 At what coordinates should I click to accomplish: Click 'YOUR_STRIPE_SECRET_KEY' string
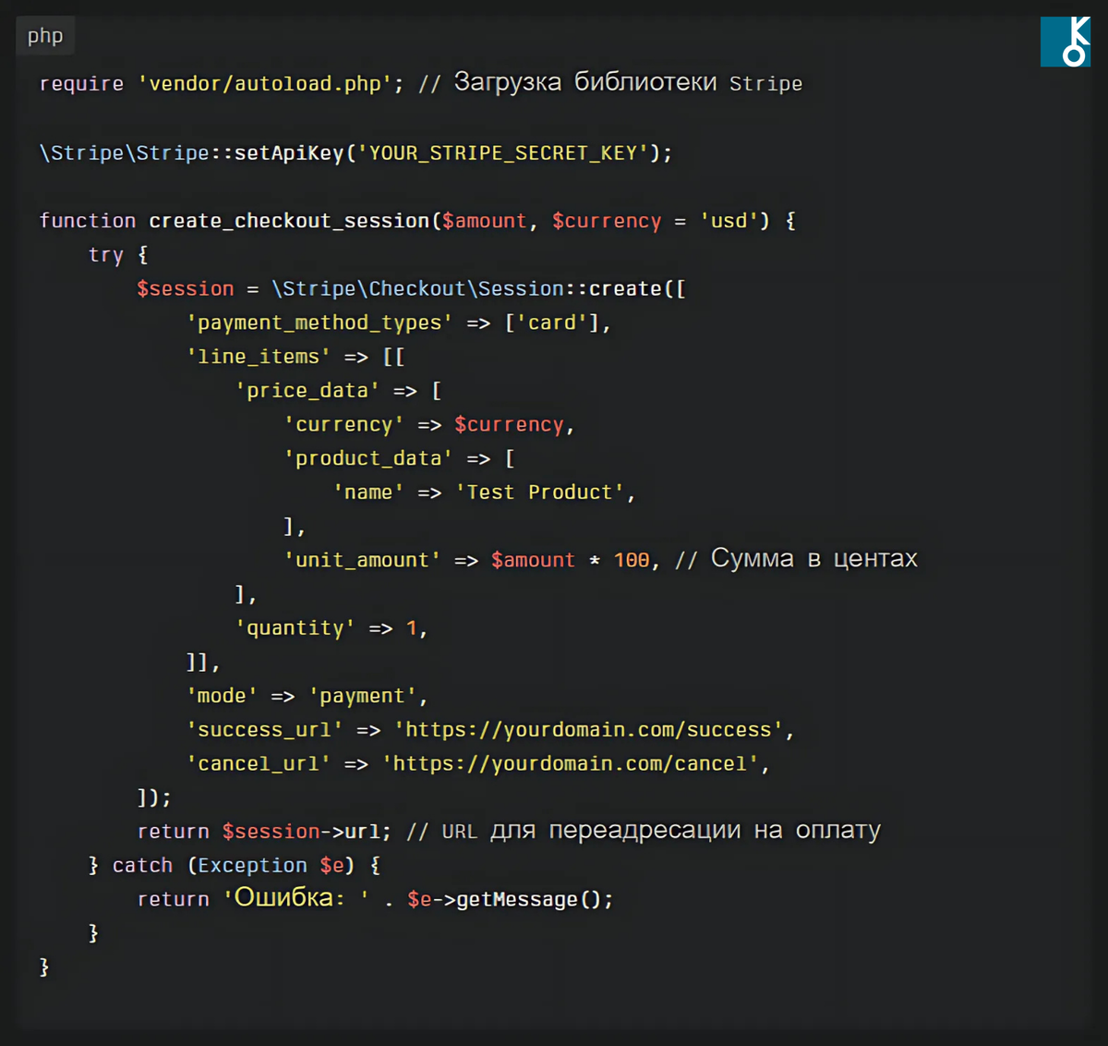tap(503, 152)
